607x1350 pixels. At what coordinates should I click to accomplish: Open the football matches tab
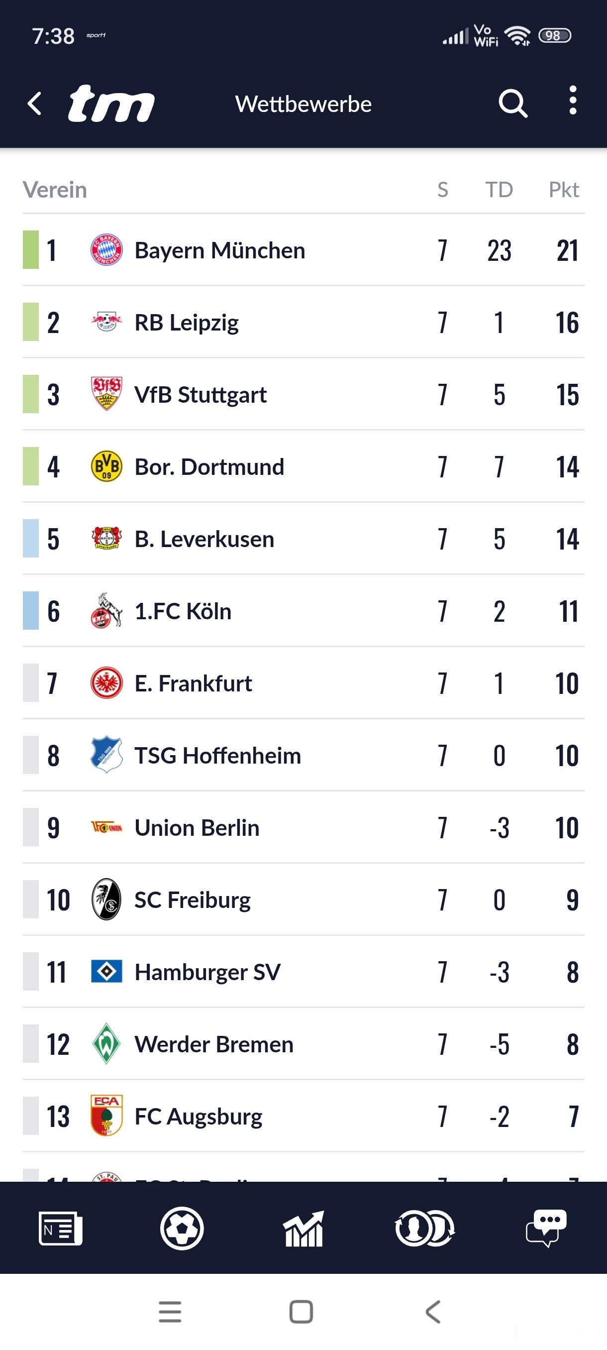[182, 1228]
